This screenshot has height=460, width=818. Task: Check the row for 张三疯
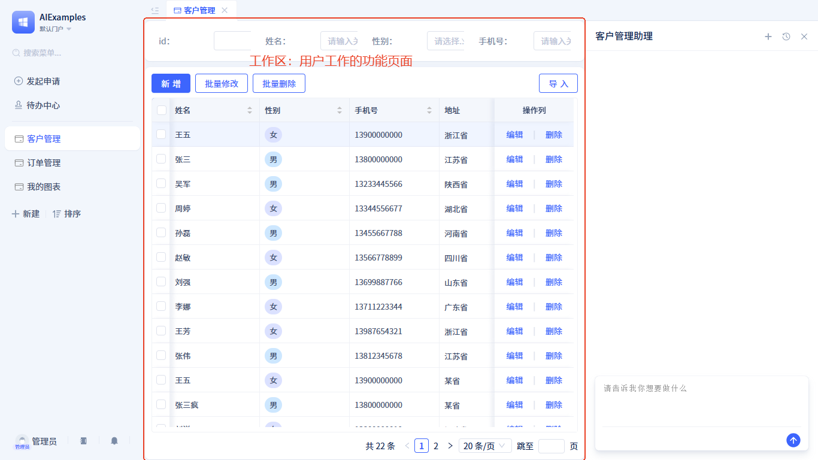pos(161,404)
